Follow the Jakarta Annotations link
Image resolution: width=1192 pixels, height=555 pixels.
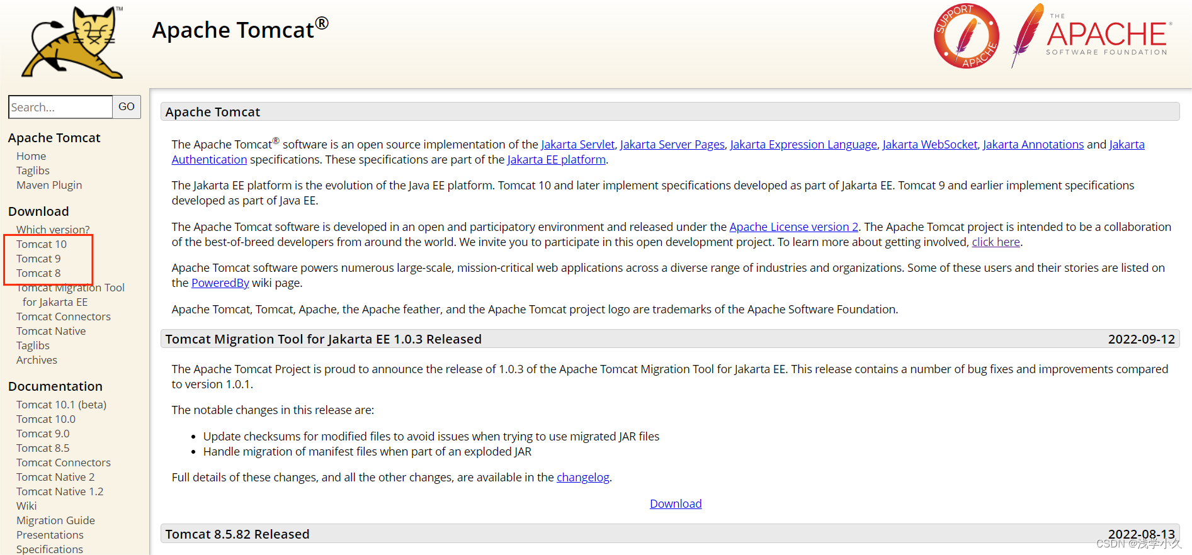pyautogui.click(x=1033, y=145)
